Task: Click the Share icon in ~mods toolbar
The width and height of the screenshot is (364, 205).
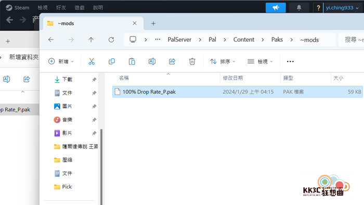Action: [x=172, y=61]
